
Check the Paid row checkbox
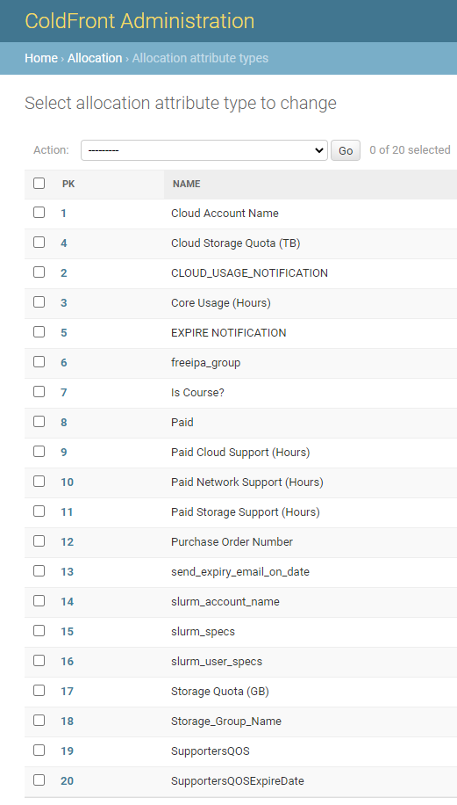39,422
